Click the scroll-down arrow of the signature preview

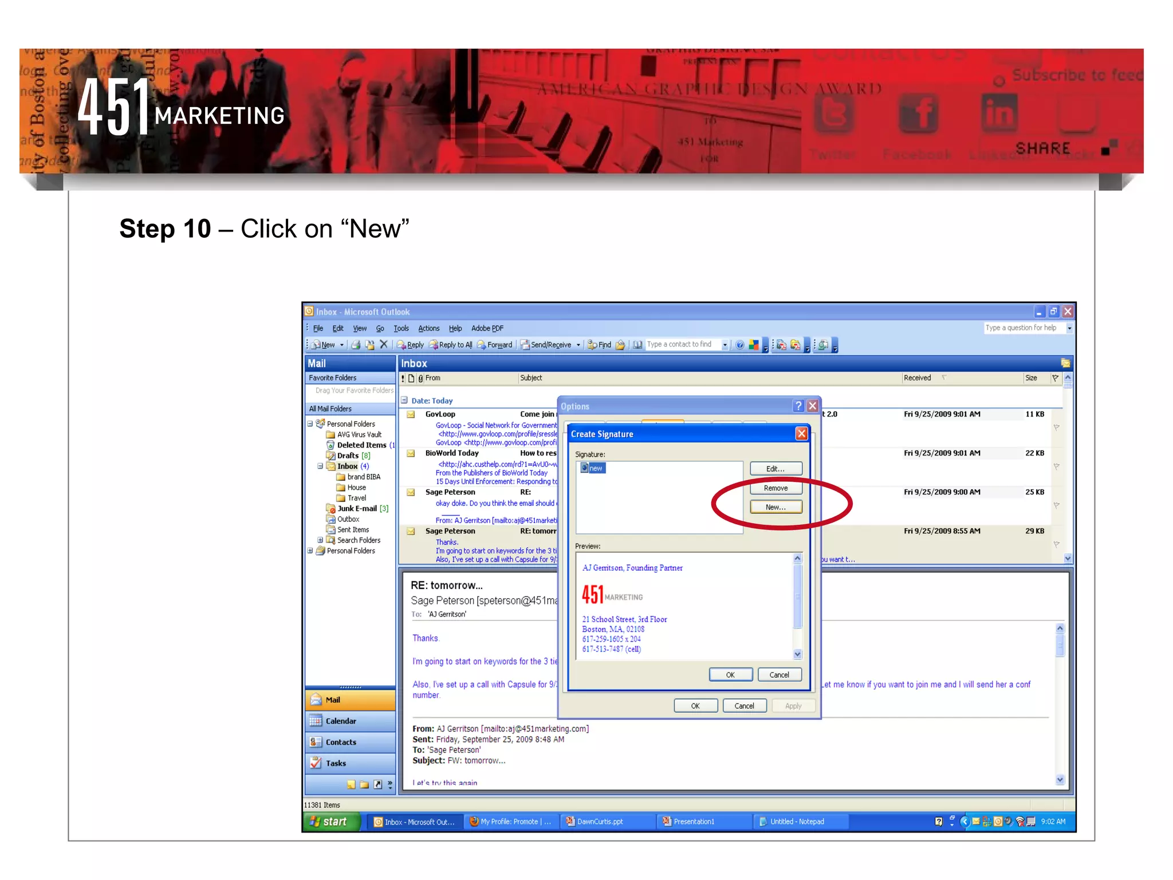[x=798, y=655]
